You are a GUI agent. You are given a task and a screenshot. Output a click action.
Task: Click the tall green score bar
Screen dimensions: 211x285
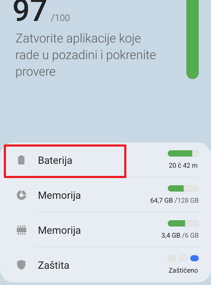pos(193,39)
